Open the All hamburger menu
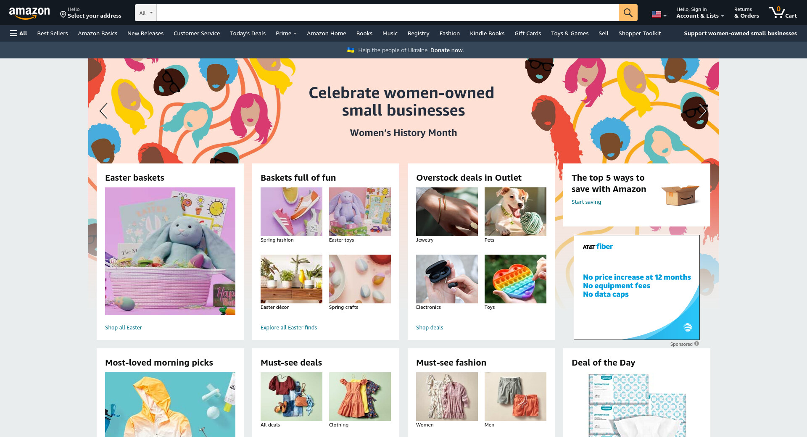 pos(18,33)
